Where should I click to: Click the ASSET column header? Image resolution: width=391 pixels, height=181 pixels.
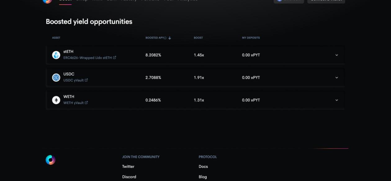tap(56, 38)
